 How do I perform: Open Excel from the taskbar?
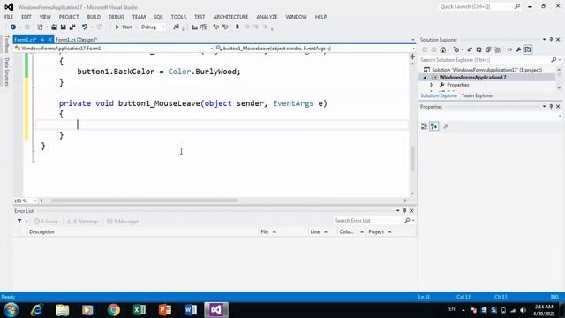coord(139,310)
